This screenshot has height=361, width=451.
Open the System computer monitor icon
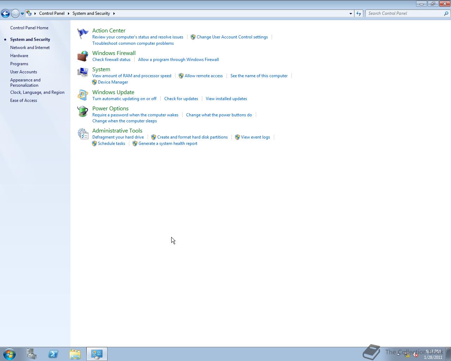pos(83,73)
